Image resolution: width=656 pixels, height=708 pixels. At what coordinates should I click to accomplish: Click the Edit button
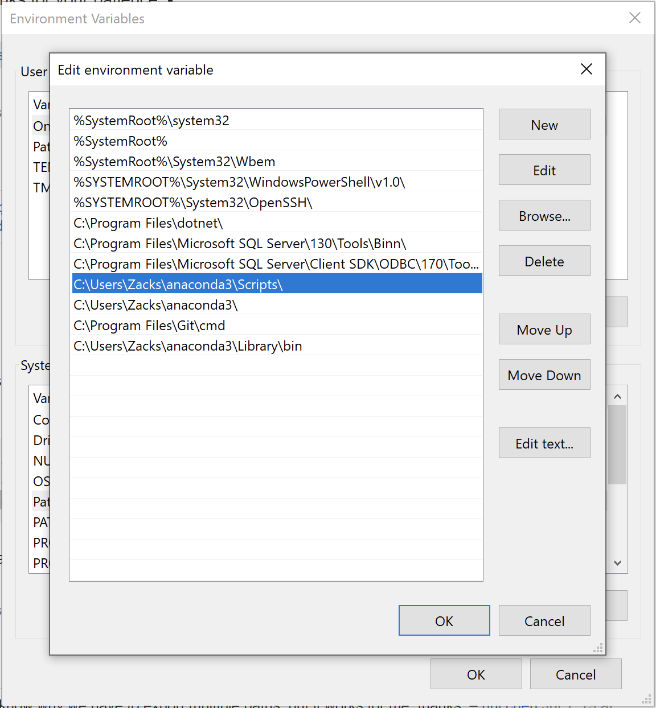point(544,170)
